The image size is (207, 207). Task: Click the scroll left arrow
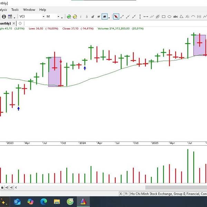click(x=16, y=187)
